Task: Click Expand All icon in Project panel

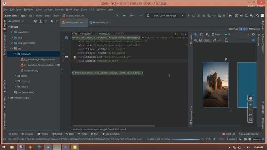Action: [x=40, y=21]
